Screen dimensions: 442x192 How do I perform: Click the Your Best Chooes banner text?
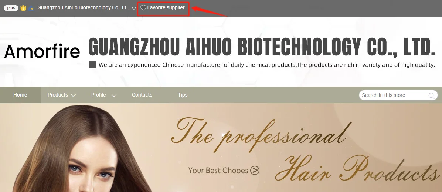[x=218, y=170]
